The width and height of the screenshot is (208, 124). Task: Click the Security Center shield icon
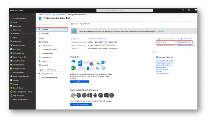[x=11, y=88]
